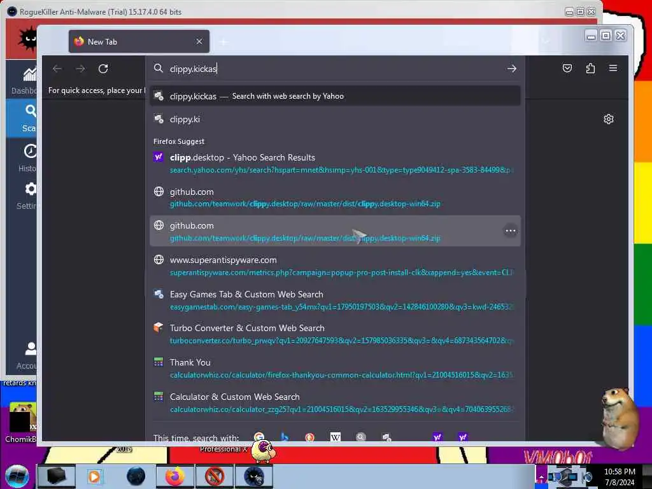Search this time with the gray magnifier engine

click(361, 437)
